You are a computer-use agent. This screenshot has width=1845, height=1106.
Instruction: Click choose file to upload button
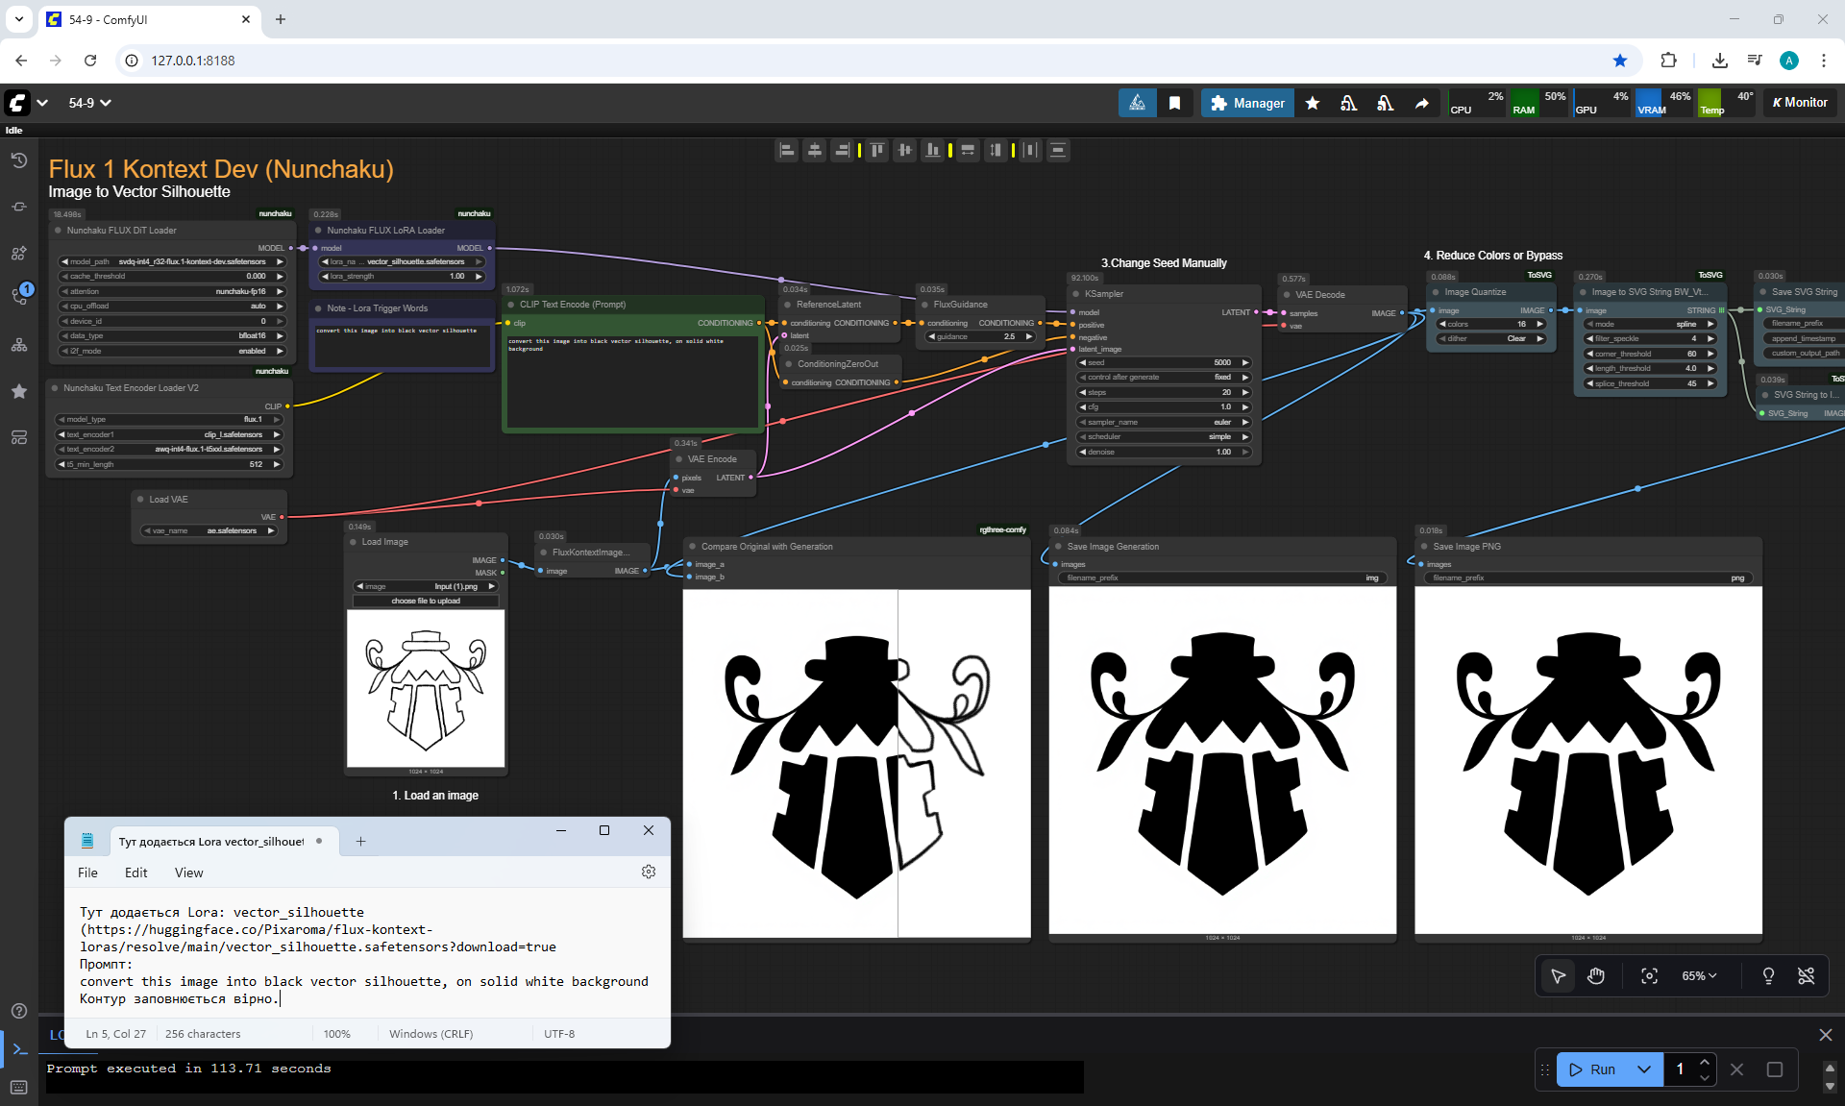(x=426, y=601)
